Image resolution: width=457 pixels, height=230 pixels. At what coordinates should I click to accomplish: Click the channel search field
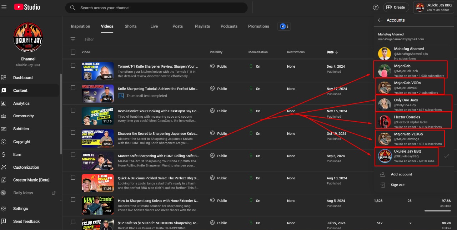156,8
